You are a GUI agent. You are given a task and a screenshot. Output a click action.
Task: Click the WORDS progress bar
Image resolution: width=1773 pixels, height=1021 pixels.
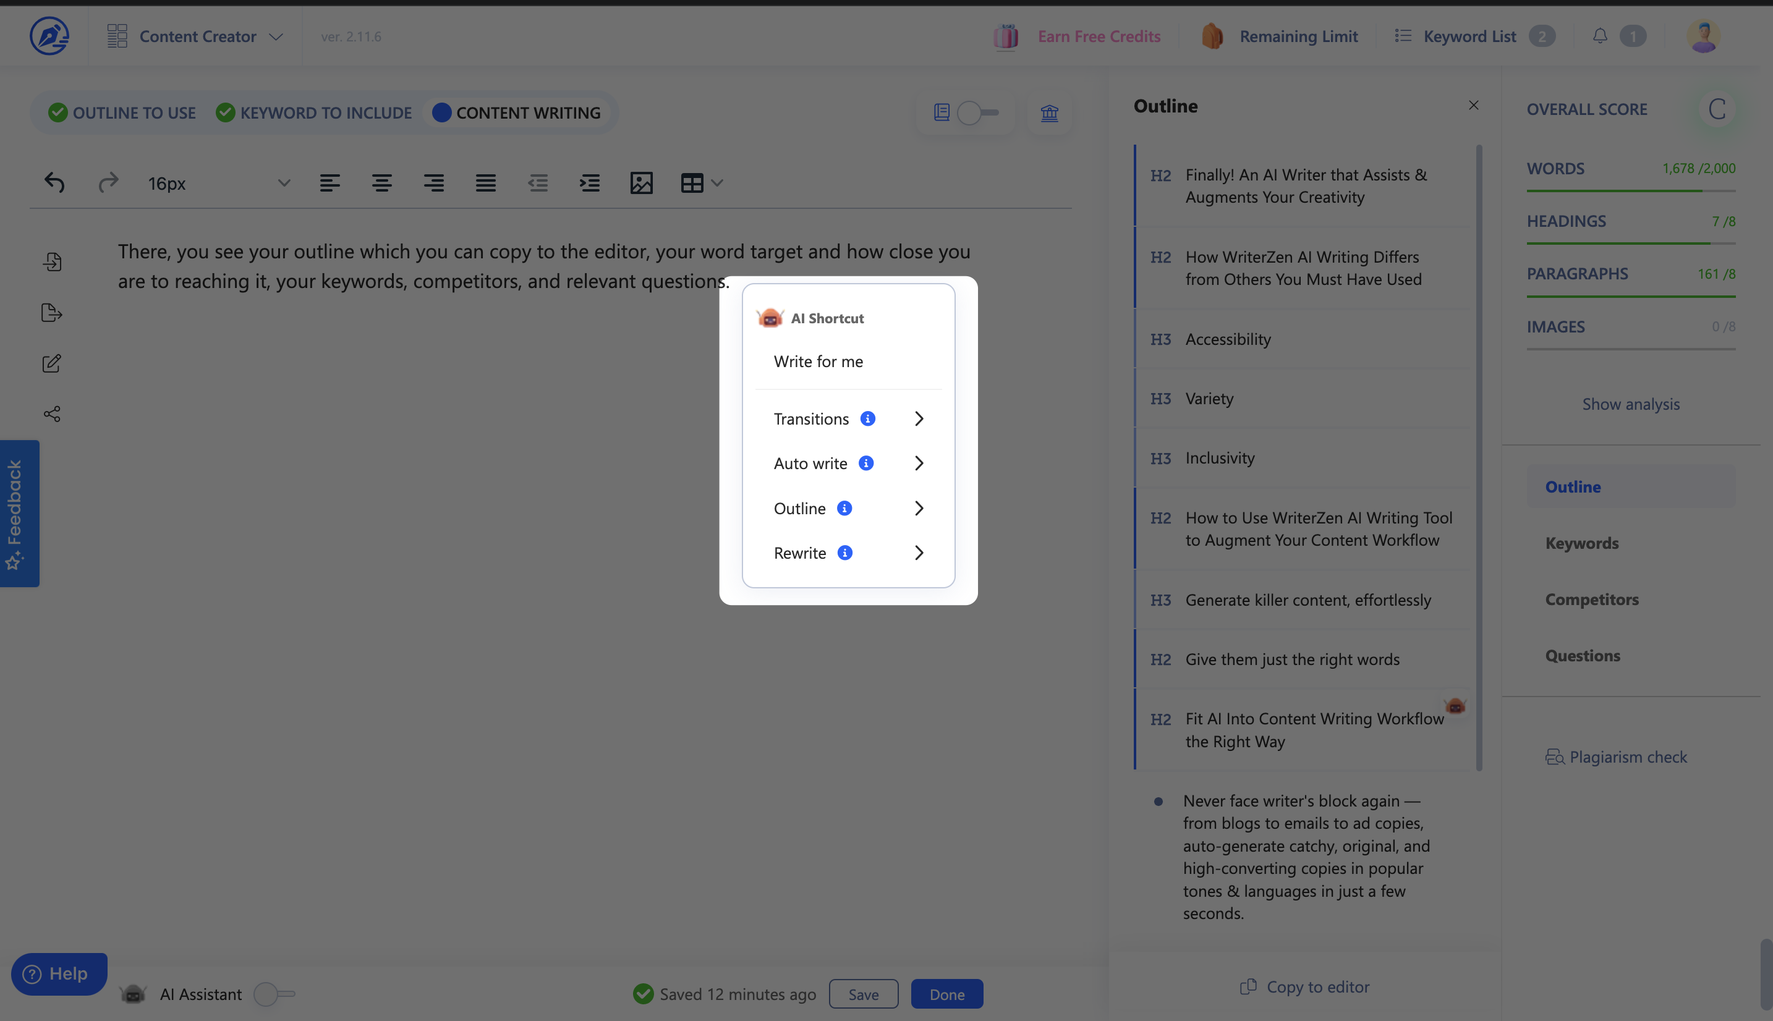click(x=1631, y=190)
